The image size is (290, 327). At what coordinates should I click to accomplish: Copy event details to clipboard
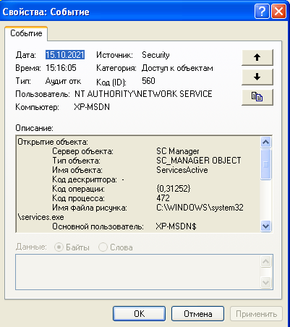(257, 97)
